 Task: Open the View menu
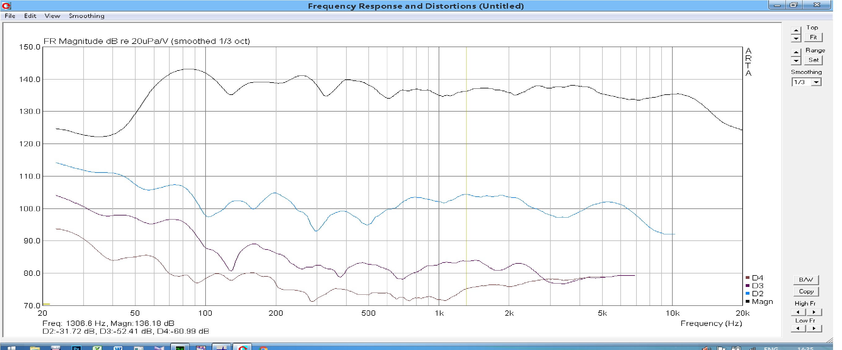point(52,16)
